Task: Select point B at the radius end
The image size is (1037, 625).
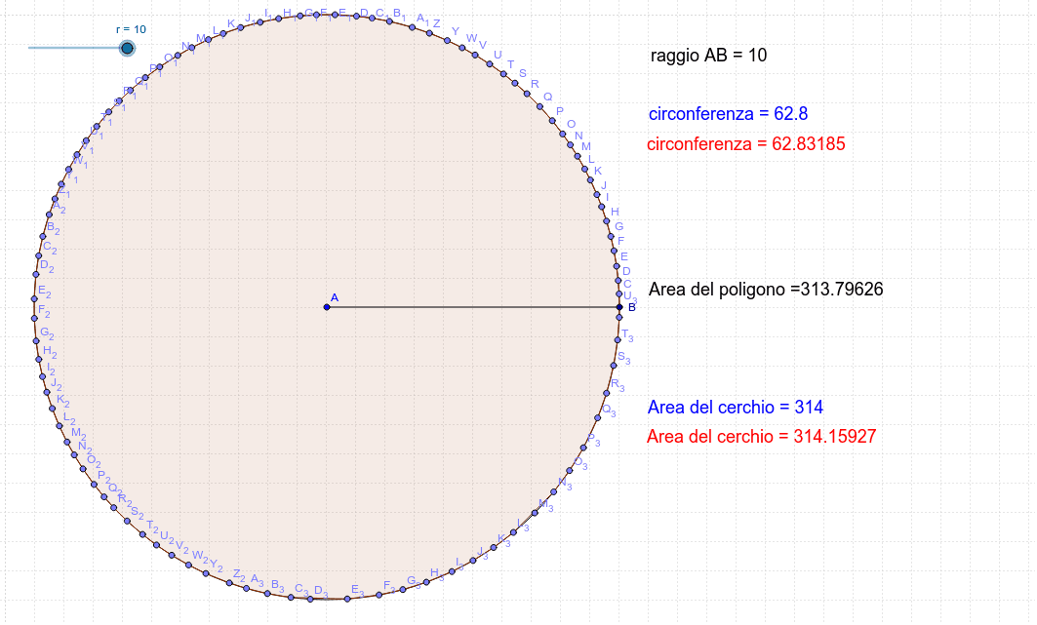Action: (619, 307)
